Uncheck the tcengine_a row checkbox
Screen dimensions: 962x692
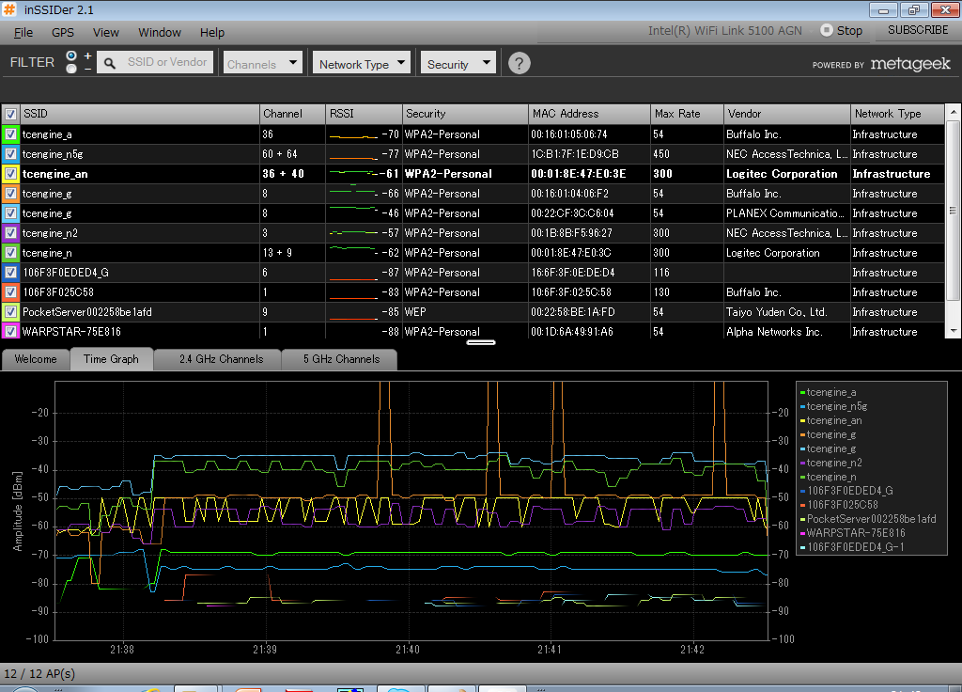pos(10,134)
